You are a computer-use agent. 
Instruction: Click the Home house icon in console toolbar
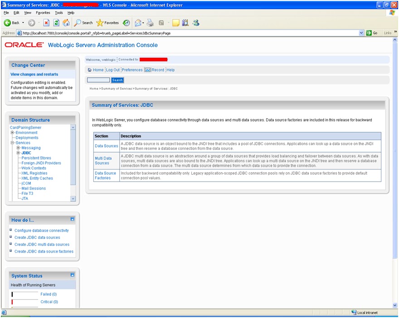tap(90, 70)
